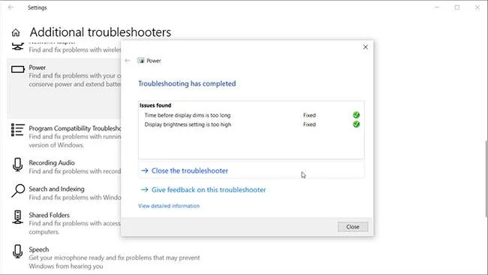This screenshot has height=275, width=488.
Task: Click Close the troubleshooter option
Action: click(252, 171)
